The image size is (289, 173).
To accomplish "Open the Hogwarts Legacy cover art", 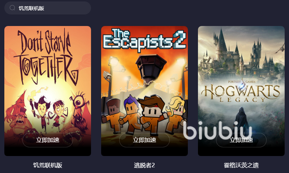I will pyautogui.click(x=241, y=91).
